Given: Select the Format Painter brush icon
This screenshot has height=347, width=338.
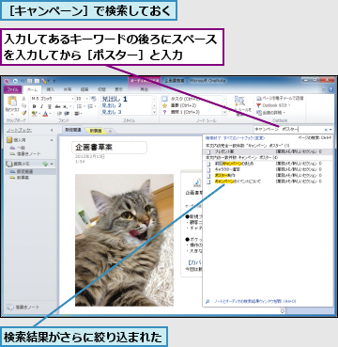Looking at the screenshot, I should click(x=23, y=113).
